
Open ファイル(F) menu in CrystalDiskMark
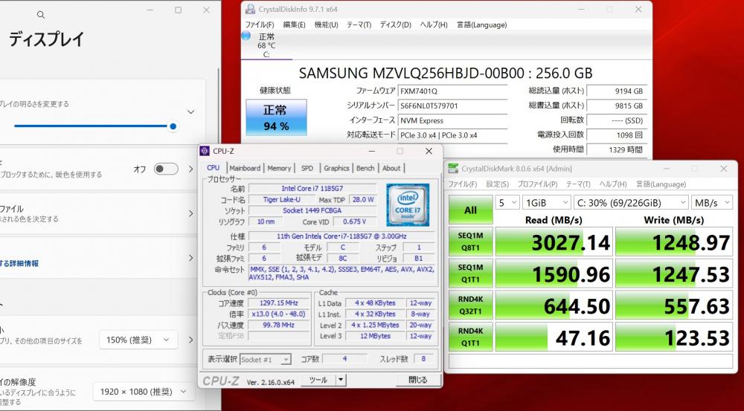click(x=463, y=184)
